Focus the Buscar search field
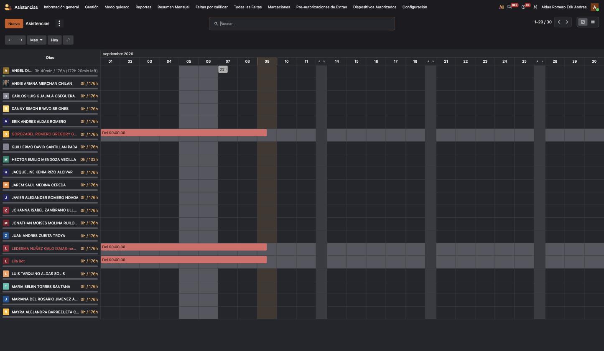The height and width of the screenshot is (351, 604). point(302,24)
